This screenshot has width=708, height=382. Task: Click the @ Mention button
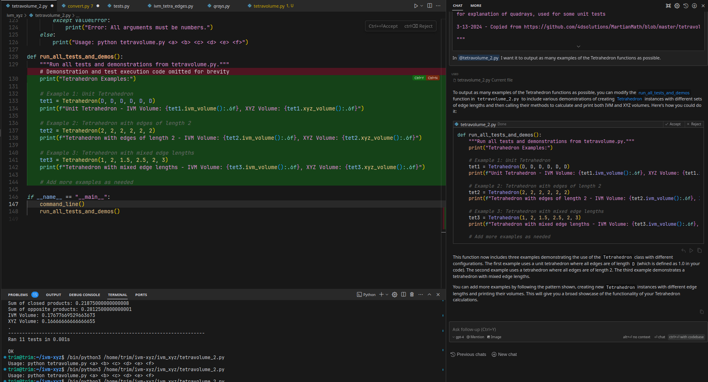tap(475, 337)
